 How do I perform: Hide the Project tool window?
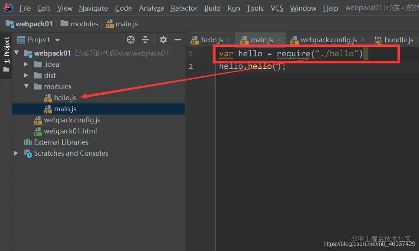(178, 40)
